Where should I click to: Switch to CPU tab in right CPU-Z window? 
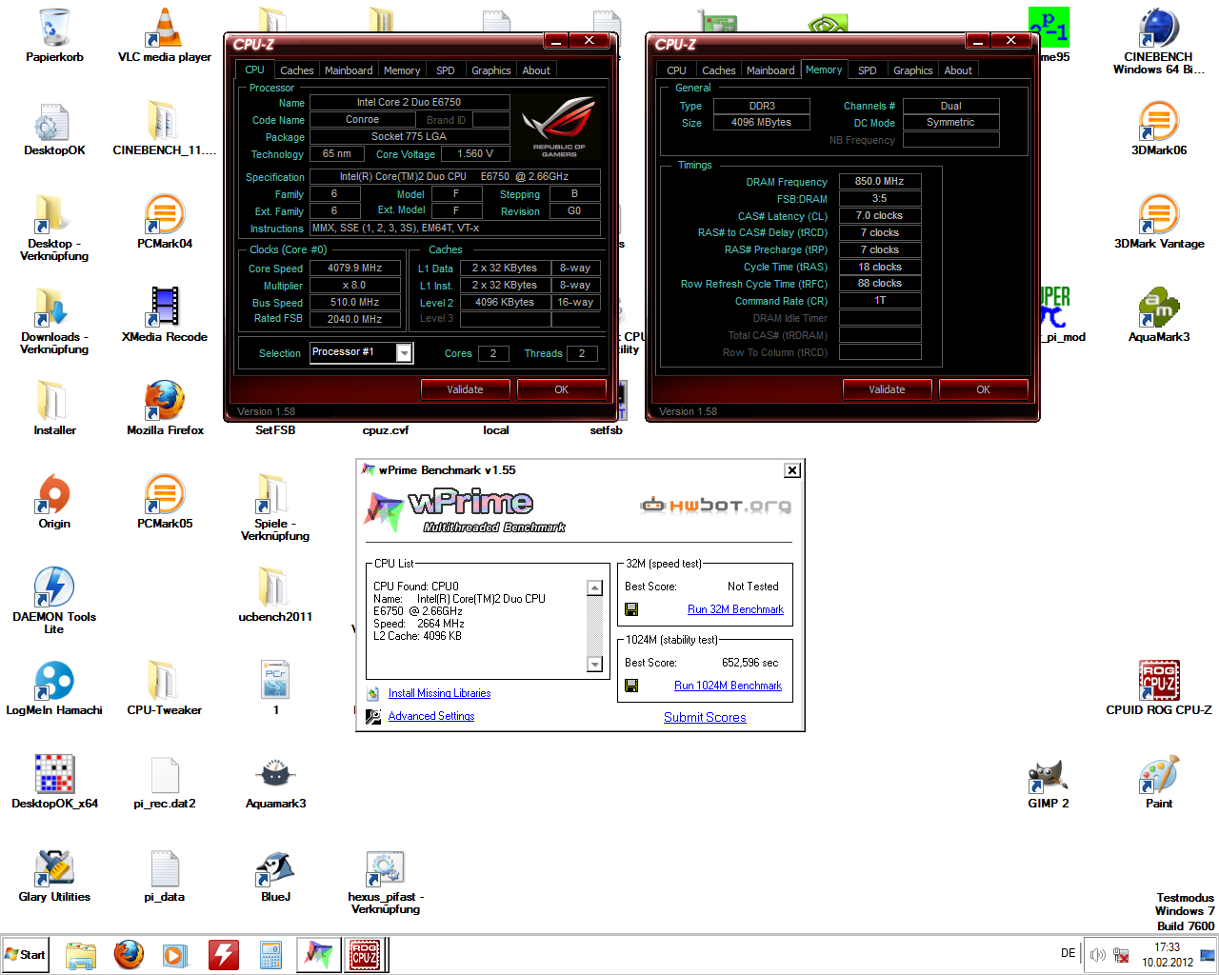676,70
